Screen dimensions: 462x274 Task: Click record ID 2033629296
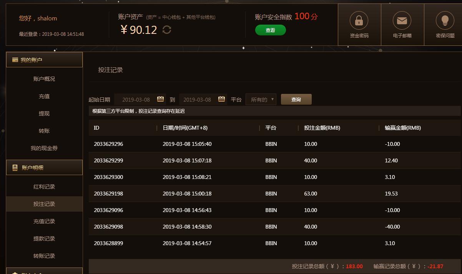pyautogui.click(x=108, y=144)
